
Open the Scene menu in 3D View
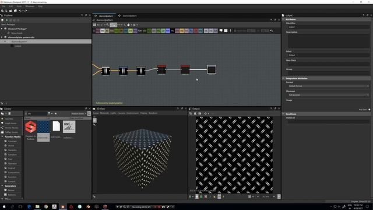96,113
